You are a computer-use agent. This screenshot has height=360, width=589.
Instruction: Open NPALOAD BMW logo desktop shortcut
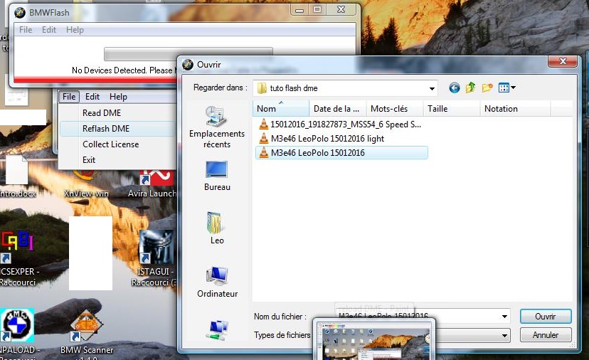tap(17, 332)
